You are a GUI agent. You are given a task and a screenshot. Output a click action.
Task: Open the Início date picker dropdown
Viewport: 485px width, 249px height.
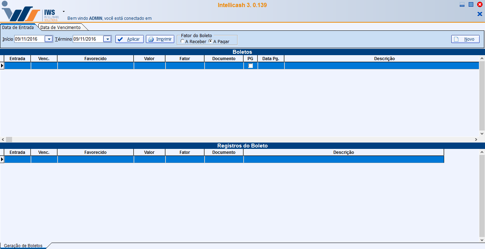tap(49, 39)
